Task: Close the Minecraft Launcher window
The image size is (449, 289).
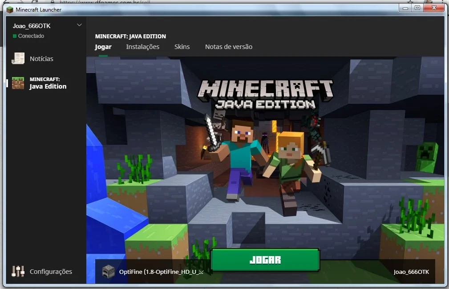Action: [434, 8]
